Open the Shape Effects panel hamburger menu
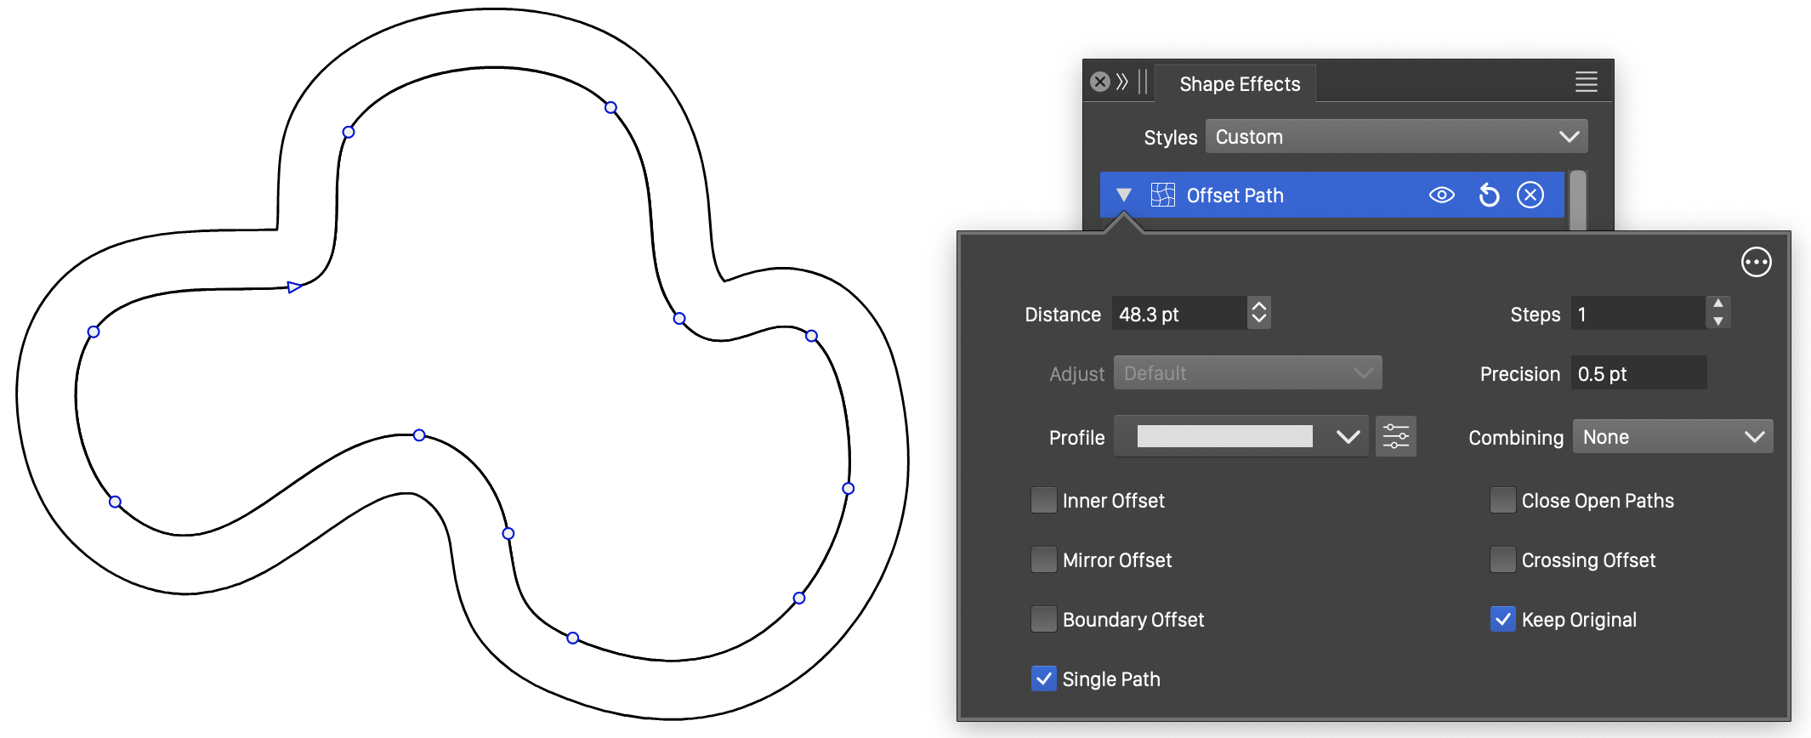The height and width of the screenshot is (738, 1811). point(1586,82)
